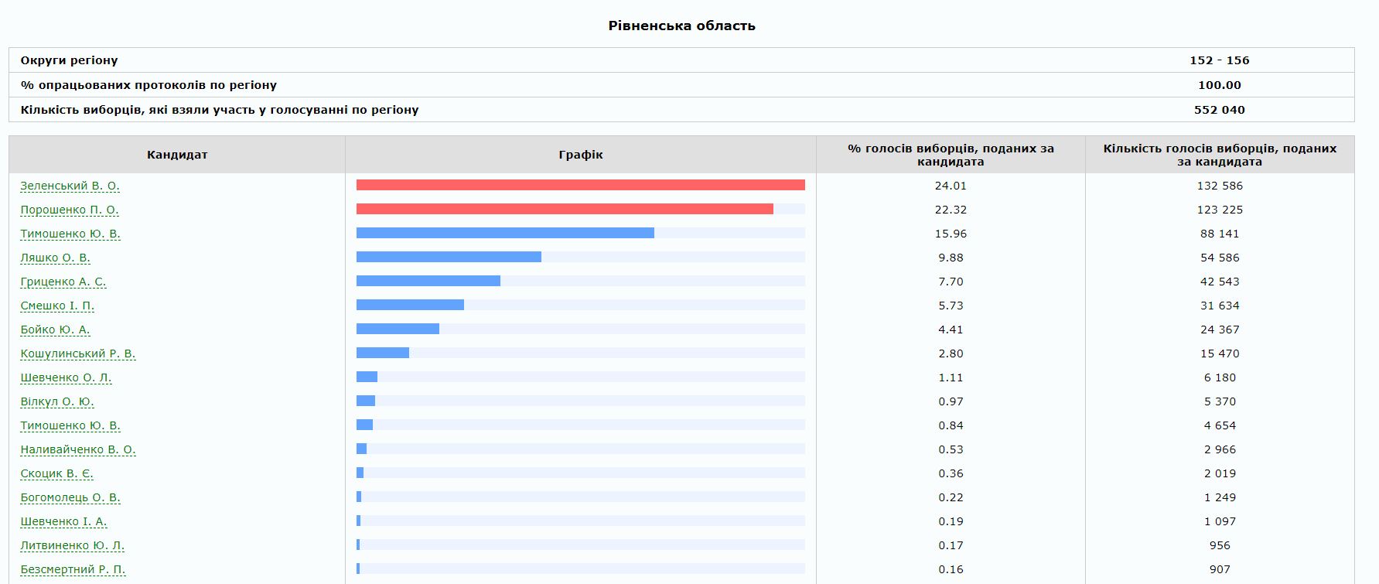The image size is (1379, 584).
Task: Click Вілкул О. Ю. candidate link
Action: [57, 401]
